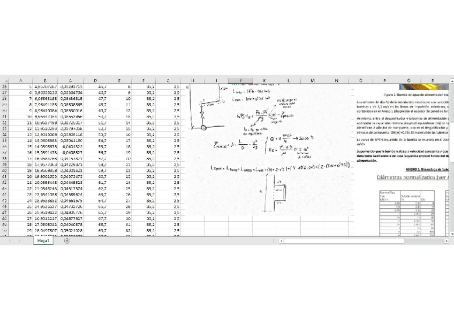This screenshot has width=454, height=320.
Task: Select column N header
Action: 336,81
